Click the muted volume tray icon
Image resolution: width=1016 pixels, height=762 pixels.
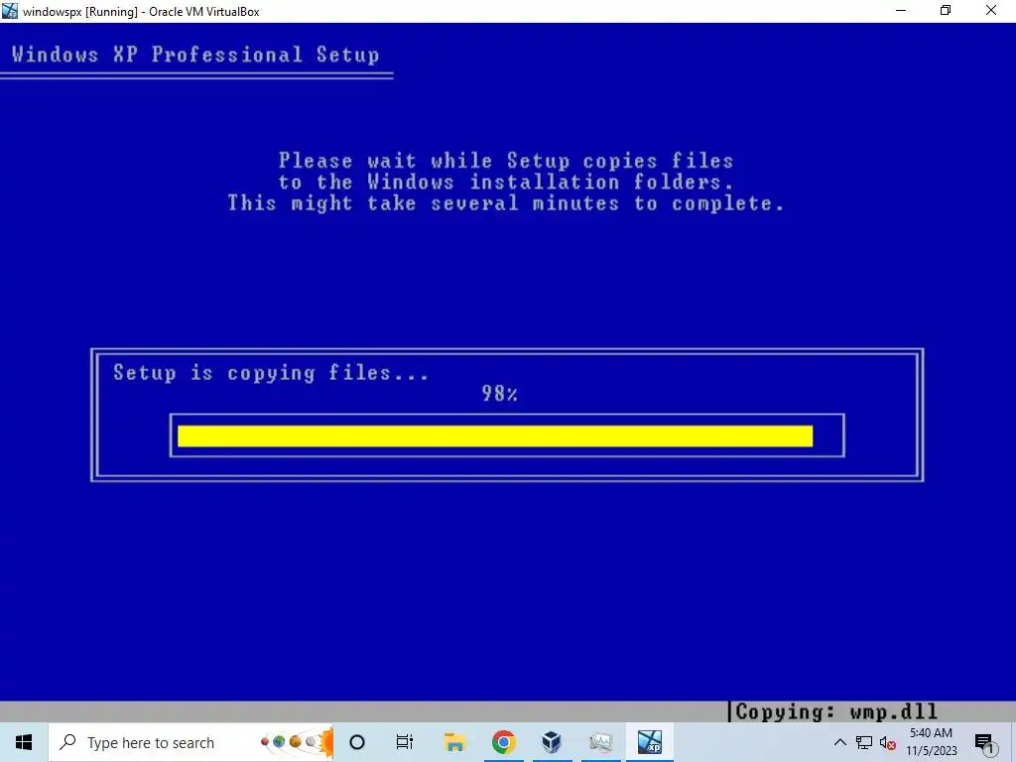coord(888,743)
